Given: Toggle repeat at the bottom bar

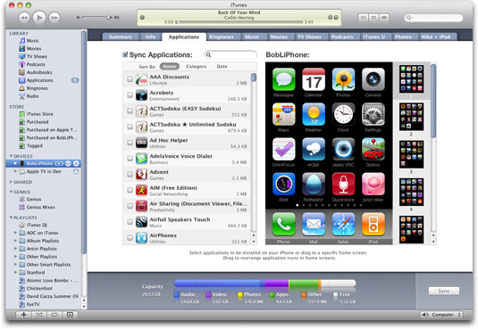Looking at the screenshot, I should pyautogui.click(x=55, y=315).
